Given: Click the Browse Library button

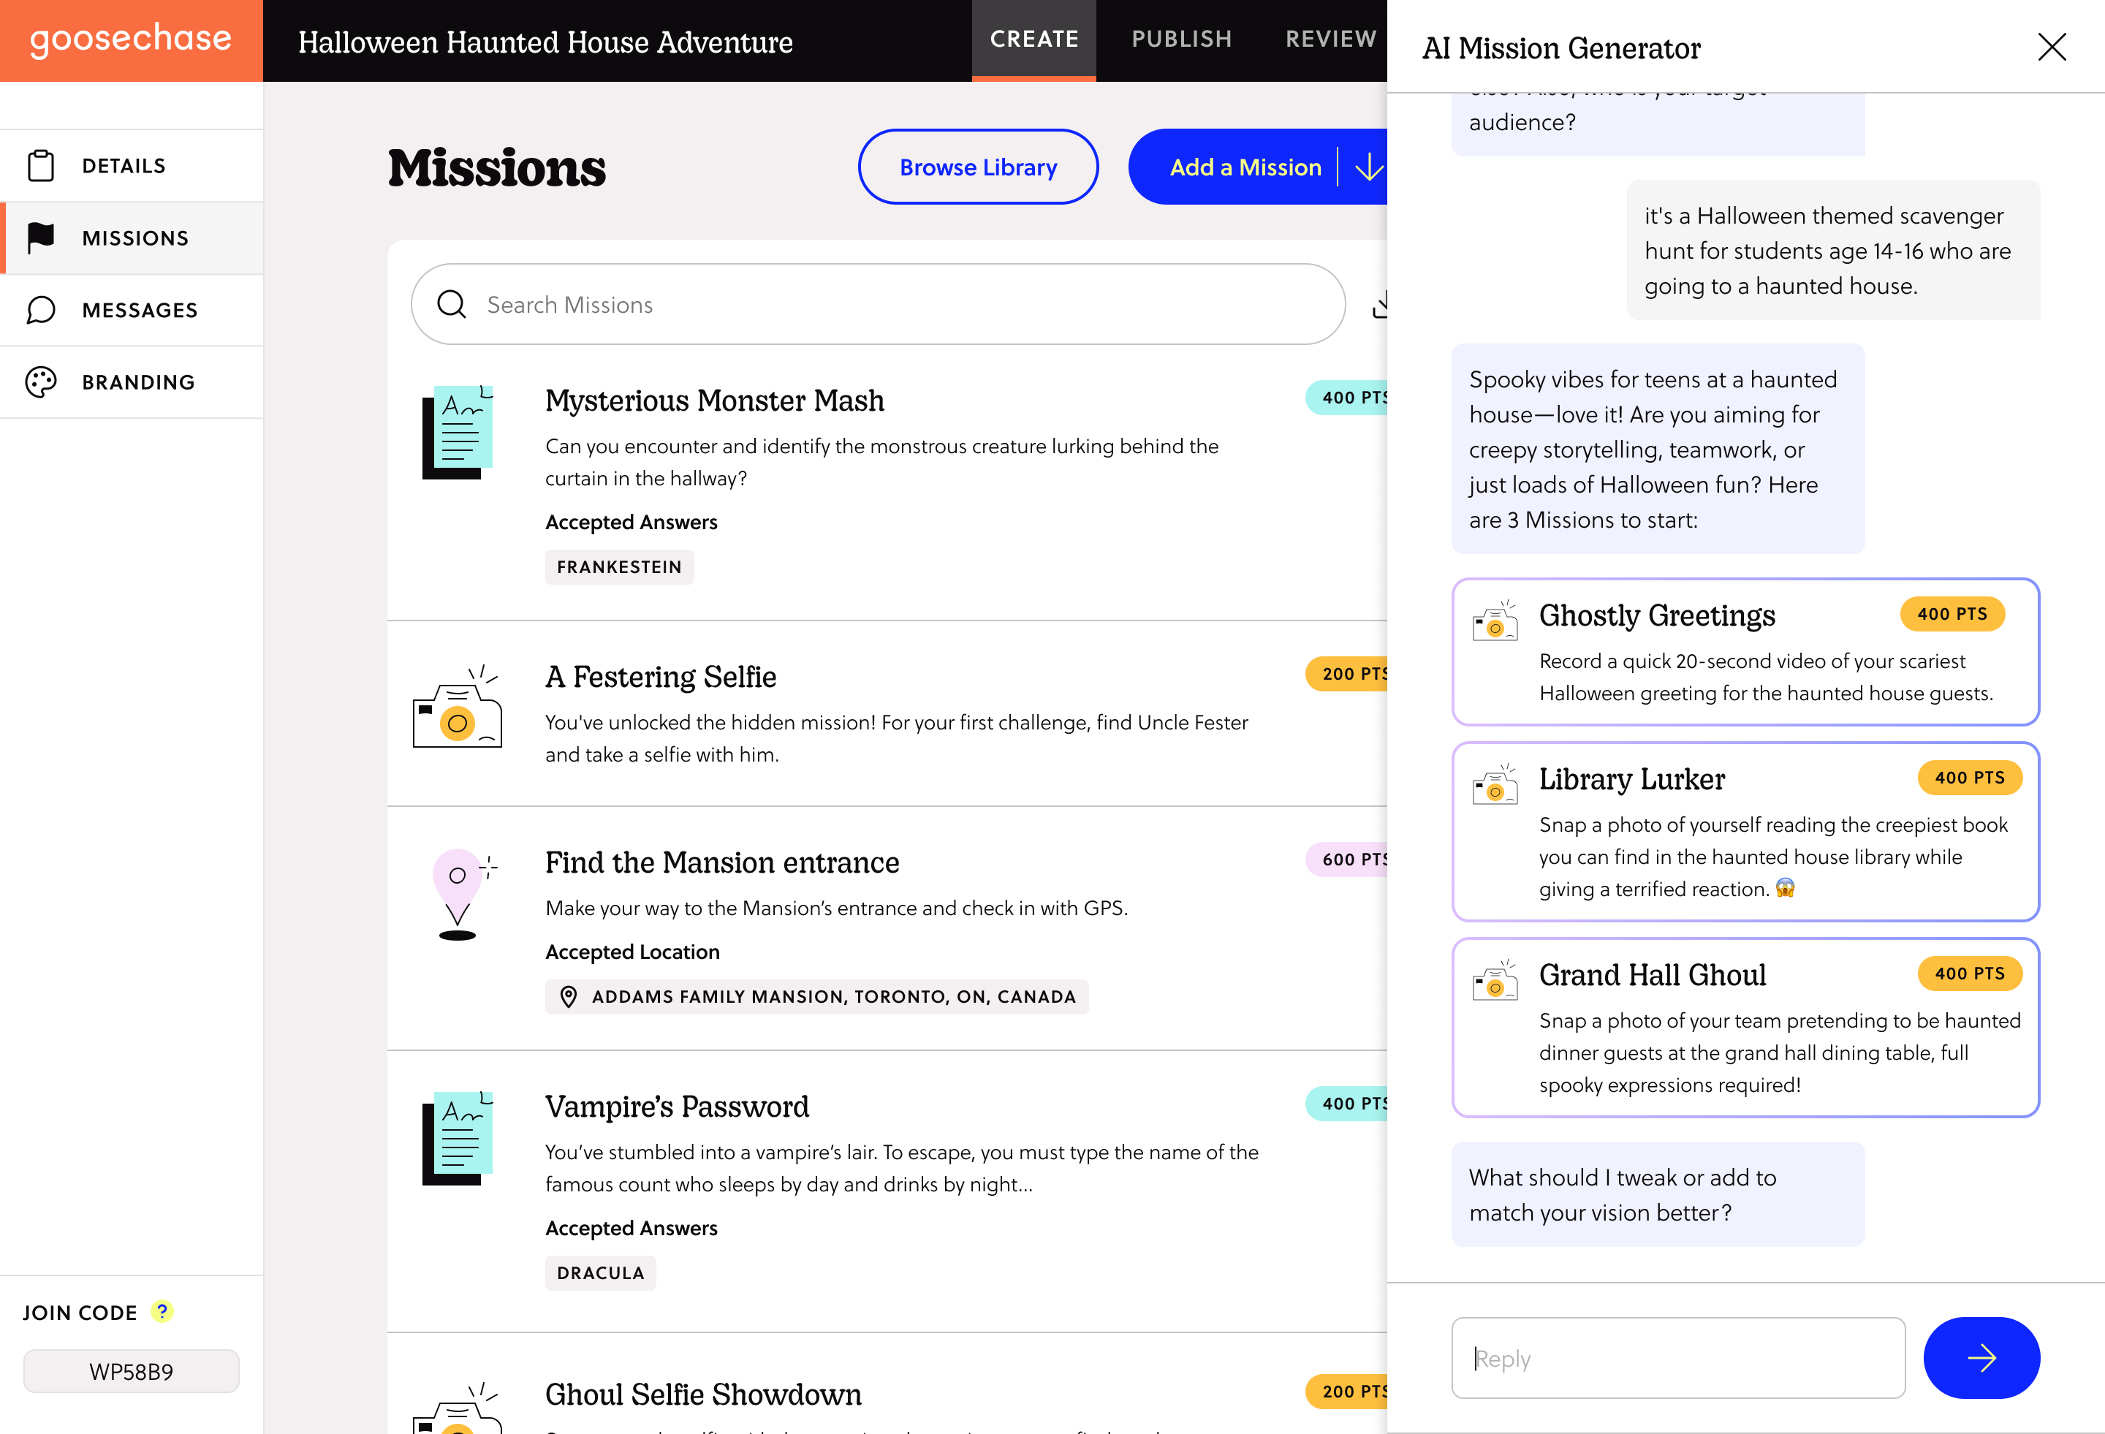Looking at the screenshot, I should [977, 167].
